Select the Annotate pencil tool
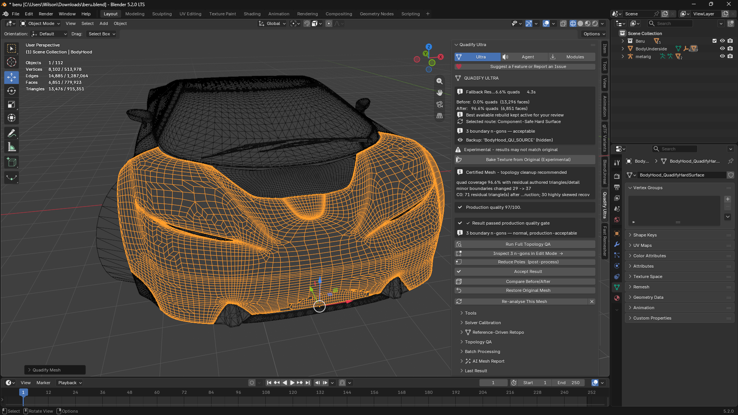738x415 pixels. click(x=12, y=133)
